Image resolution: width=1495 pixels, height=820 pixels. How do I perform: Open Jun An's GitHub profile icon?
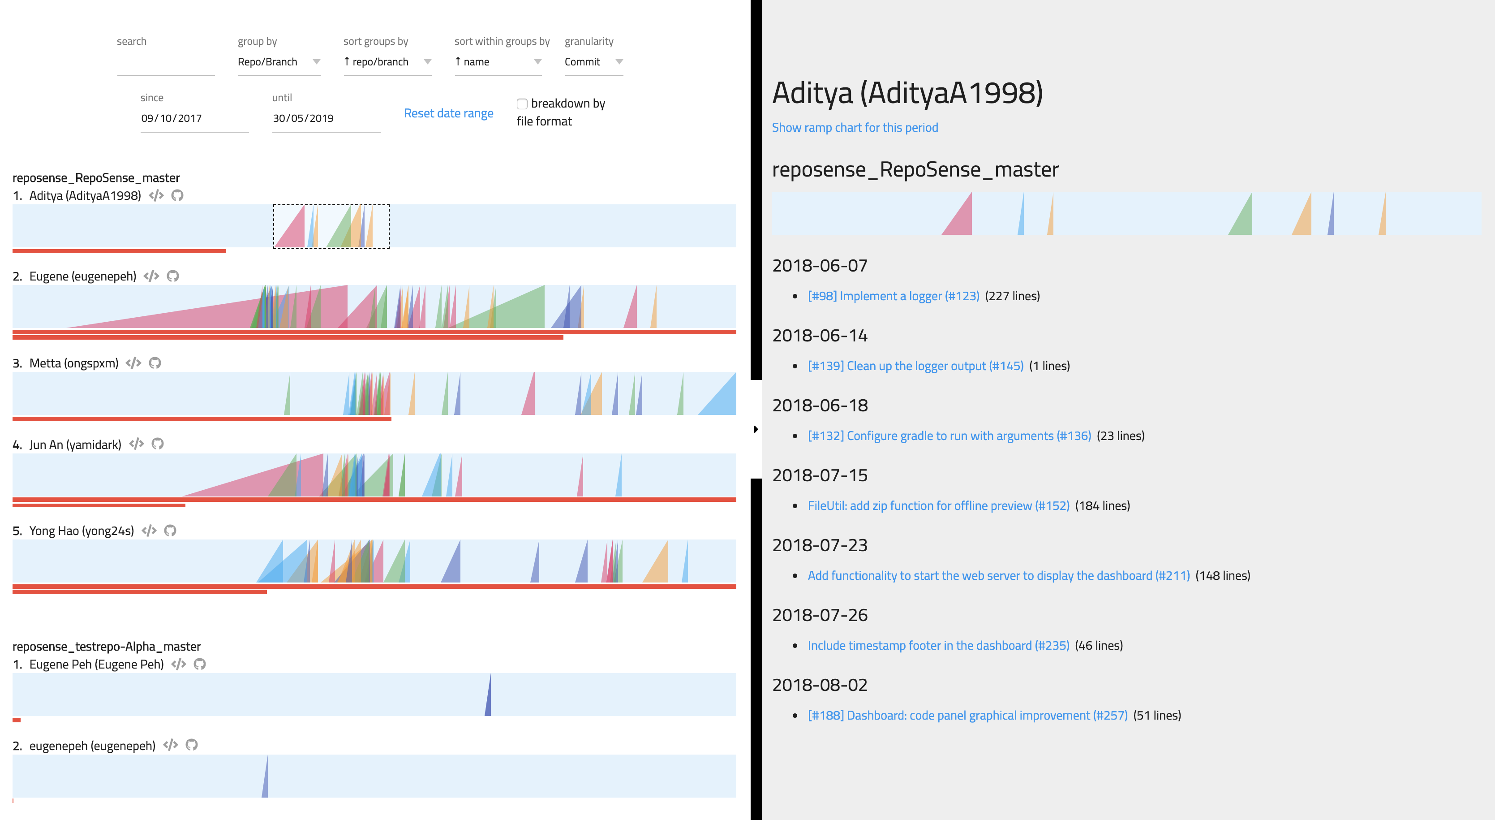[158, 444]
